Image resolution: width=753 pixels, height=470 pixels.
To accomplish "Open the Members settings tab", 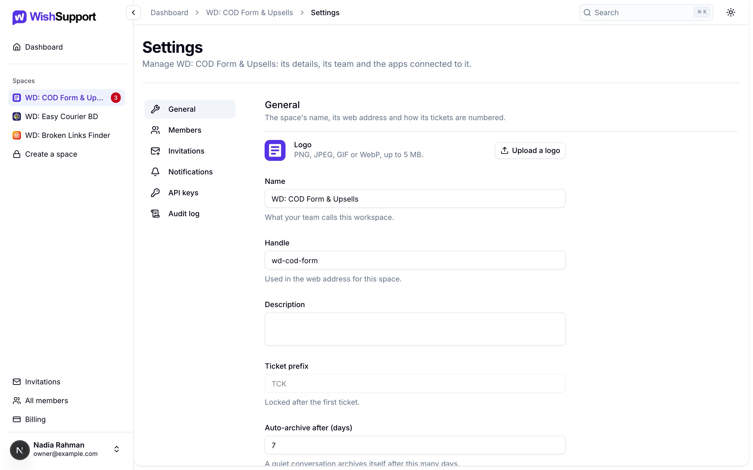I will point(190,130).
